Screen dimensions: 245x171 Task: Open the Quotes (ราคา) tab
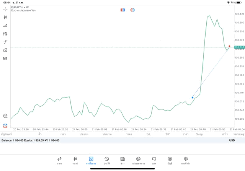59,161
